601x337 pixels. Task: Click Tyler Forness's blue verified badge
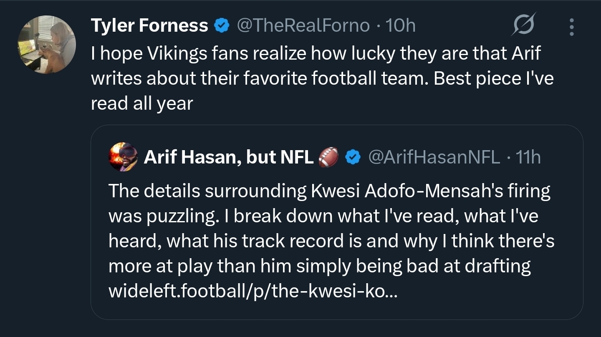pyautogui.click(x=222, y=26)
